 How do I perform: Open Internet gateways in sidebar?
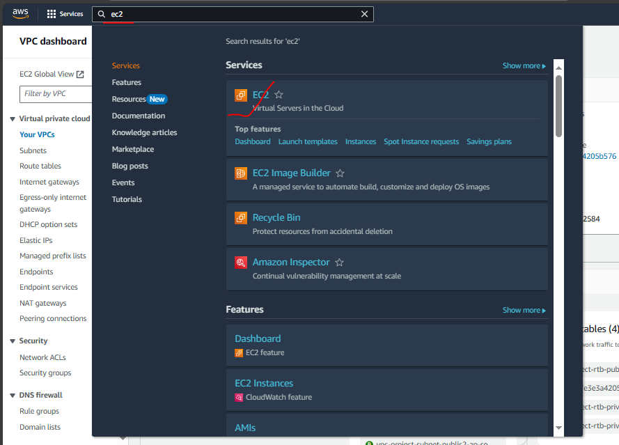tap(49, 182)
